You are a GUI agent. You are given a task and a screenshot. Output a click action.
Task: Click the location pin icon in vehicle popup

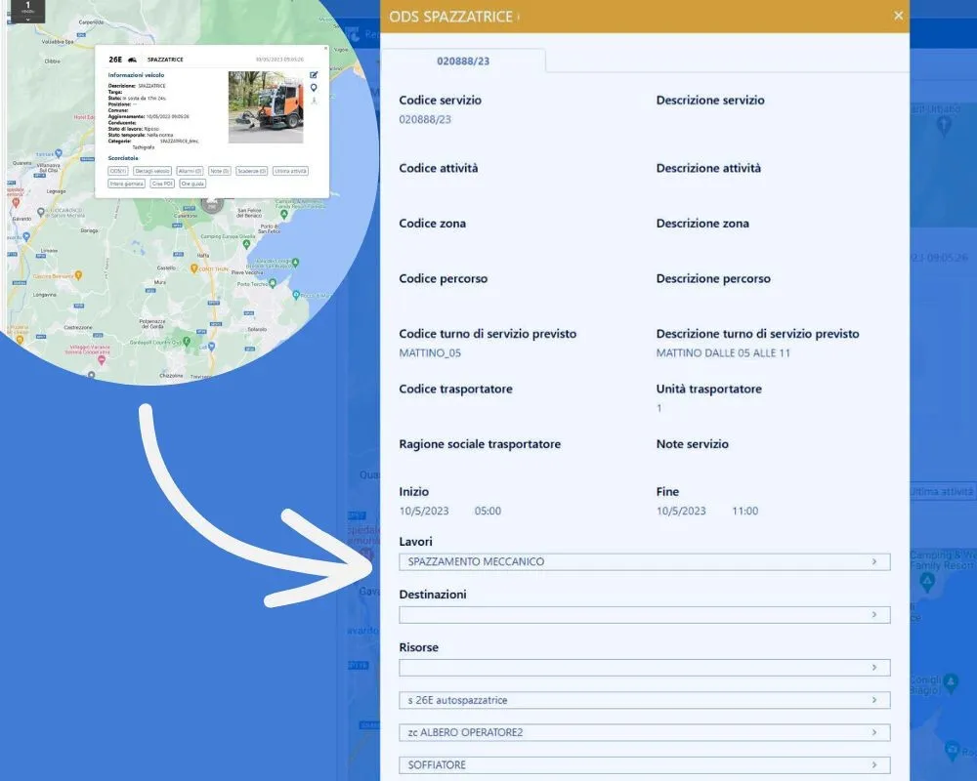pos(314,88)
